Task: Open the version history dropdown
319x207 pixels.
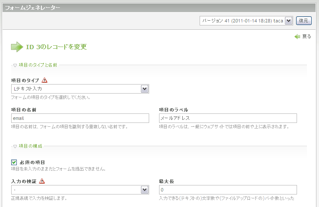Action: click(246, 21)
